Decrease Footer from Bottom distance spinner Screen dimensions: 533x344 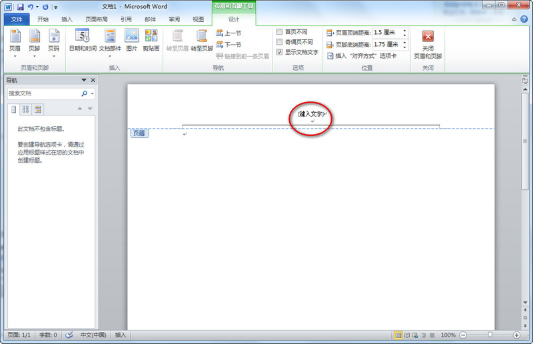[x=404, y=47]
